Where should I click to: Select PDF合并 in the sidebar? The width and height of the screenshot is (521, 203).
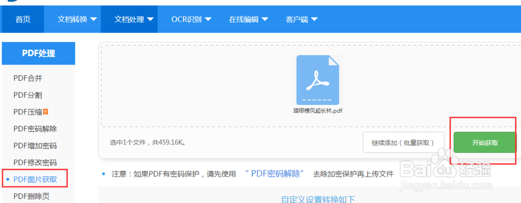pos(28,78)
